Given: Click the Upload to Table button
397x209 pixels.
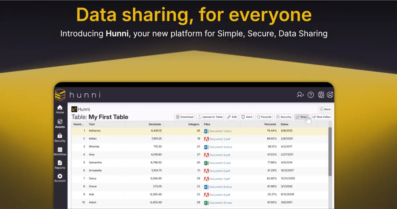Looking at the screenshot, I should (x=210, y=117).
